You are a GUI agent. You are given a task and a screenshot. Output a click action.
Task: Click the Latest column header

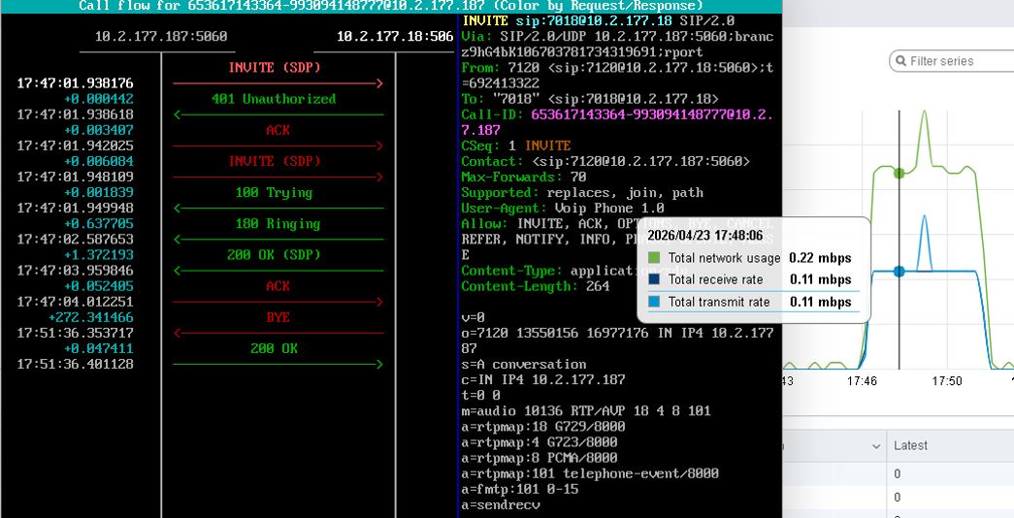pyautogui.click(x=910, y=445)
